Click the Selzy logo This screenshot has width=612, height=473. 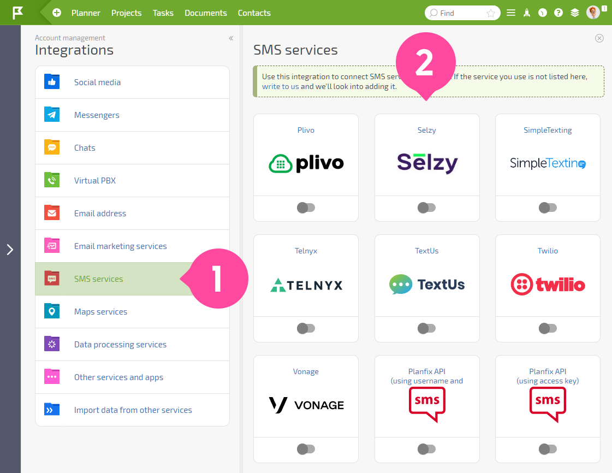(427, 163)
